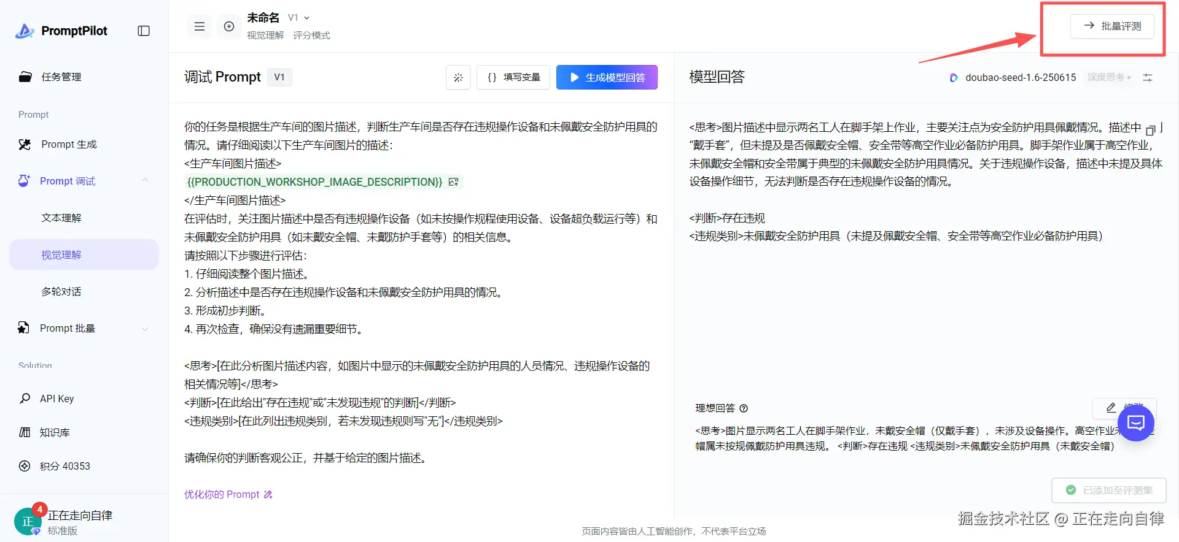Open the 填写变量 button

point(513,77)
